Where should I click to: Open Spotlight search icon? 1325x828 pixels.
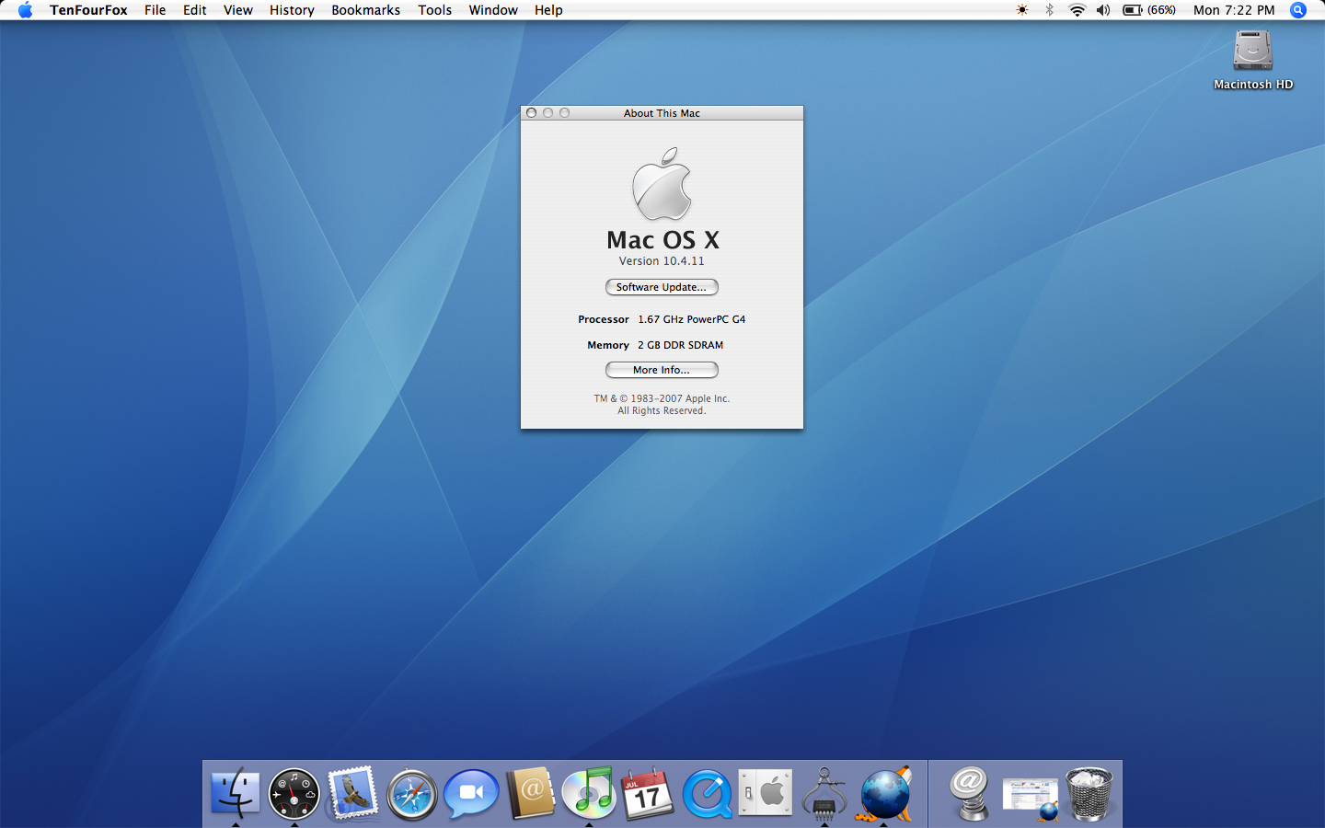coord(1298,10)
